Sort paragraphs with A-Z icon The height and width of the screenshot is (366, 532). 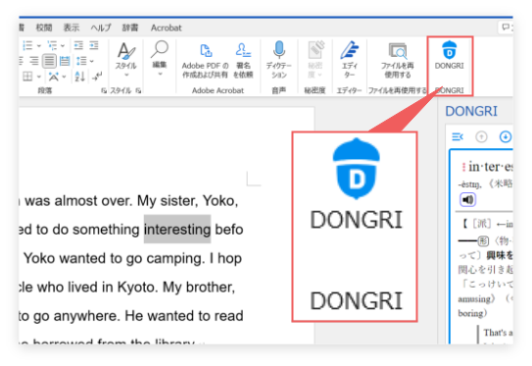79,77
